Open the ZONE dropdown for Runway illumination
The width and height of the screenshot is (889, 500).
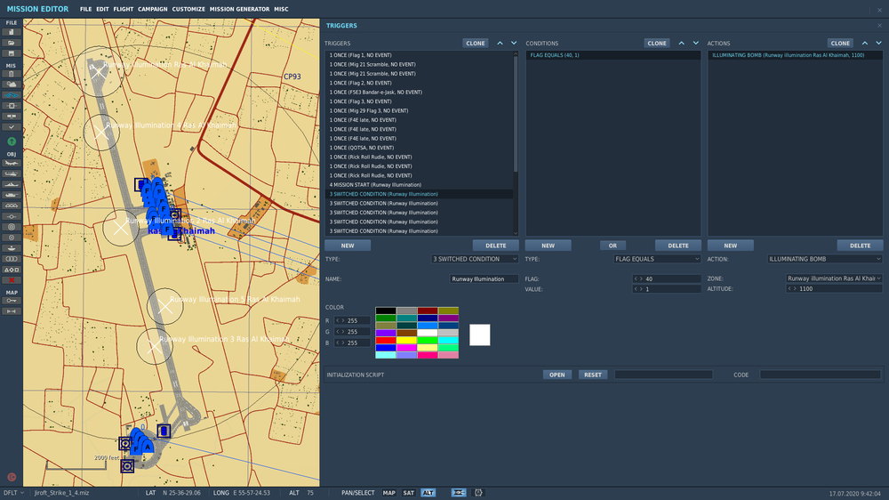pos(833,278)
